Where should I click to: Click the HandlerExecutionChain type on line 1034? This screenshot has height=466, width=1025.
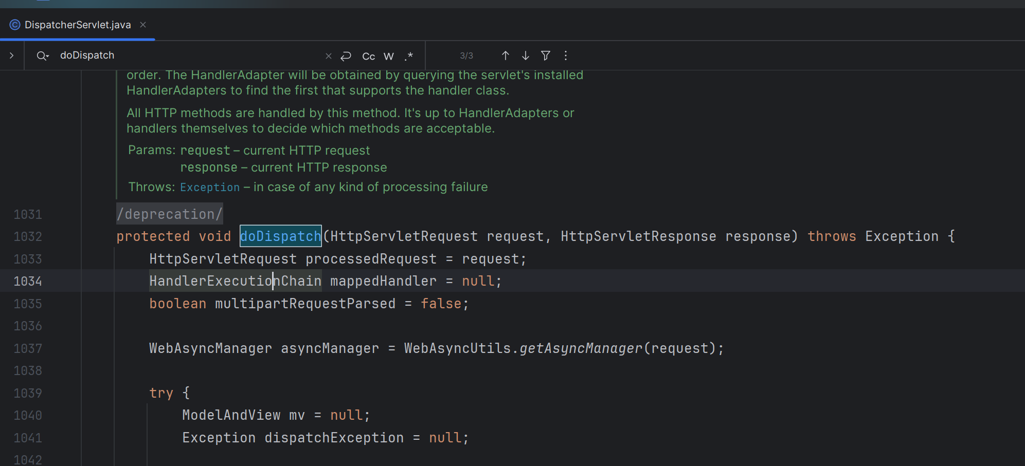236,281
